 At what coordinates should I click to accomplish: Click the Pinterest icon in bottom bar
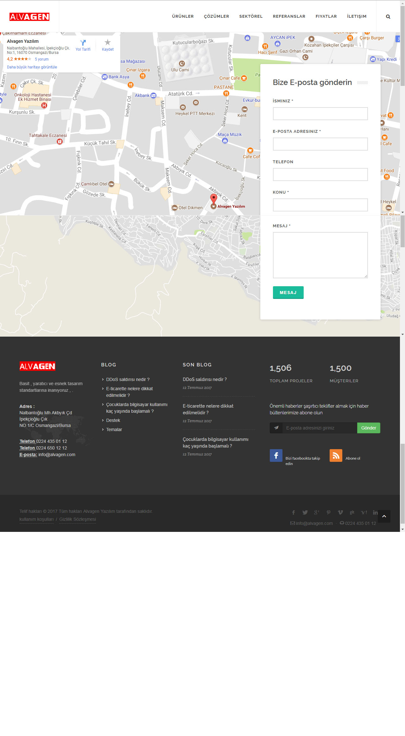329,513
